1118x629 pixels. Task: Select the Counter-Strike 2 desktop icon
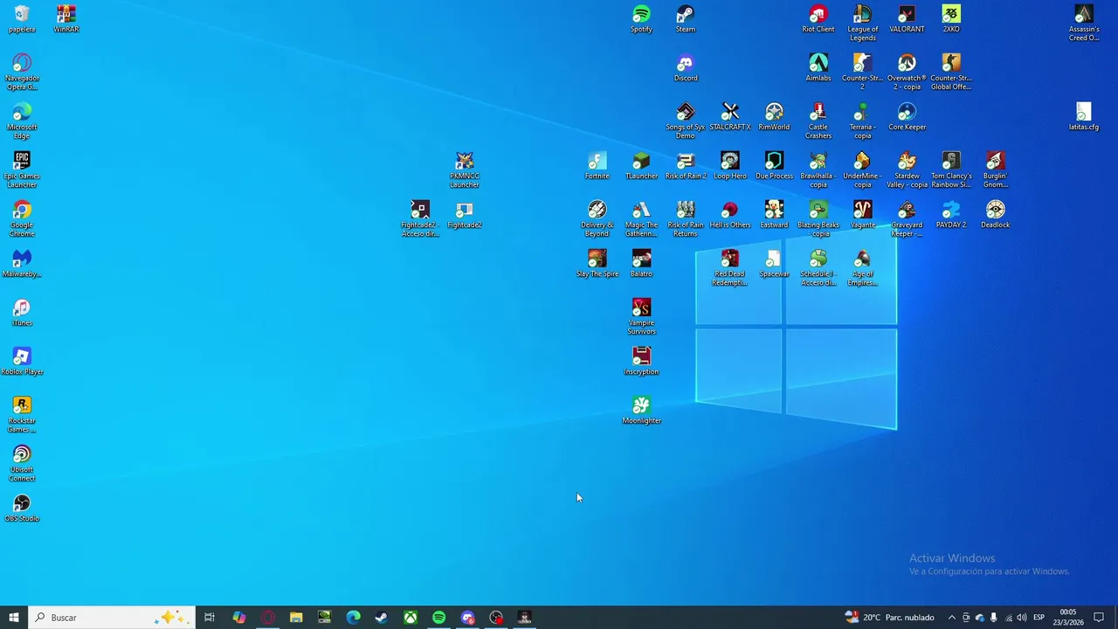[863, 72]
